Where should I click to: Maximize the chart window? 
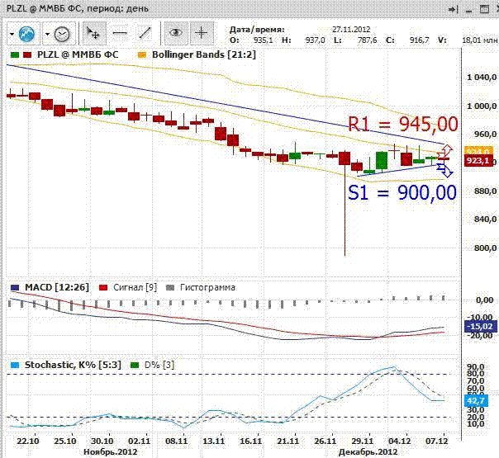[x=484, y=9]
